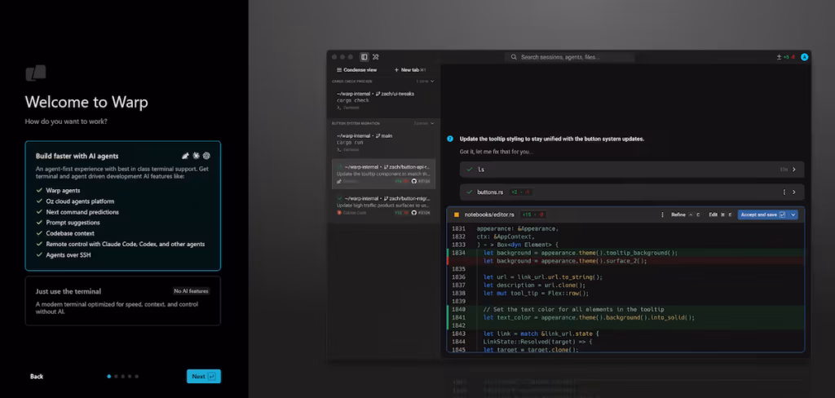Image resolution: width=835 pixels, height=398 pixels.
Task: Click the diff plus-minus icon near +5
Action: pyautogui.click(x=779, y=57)
